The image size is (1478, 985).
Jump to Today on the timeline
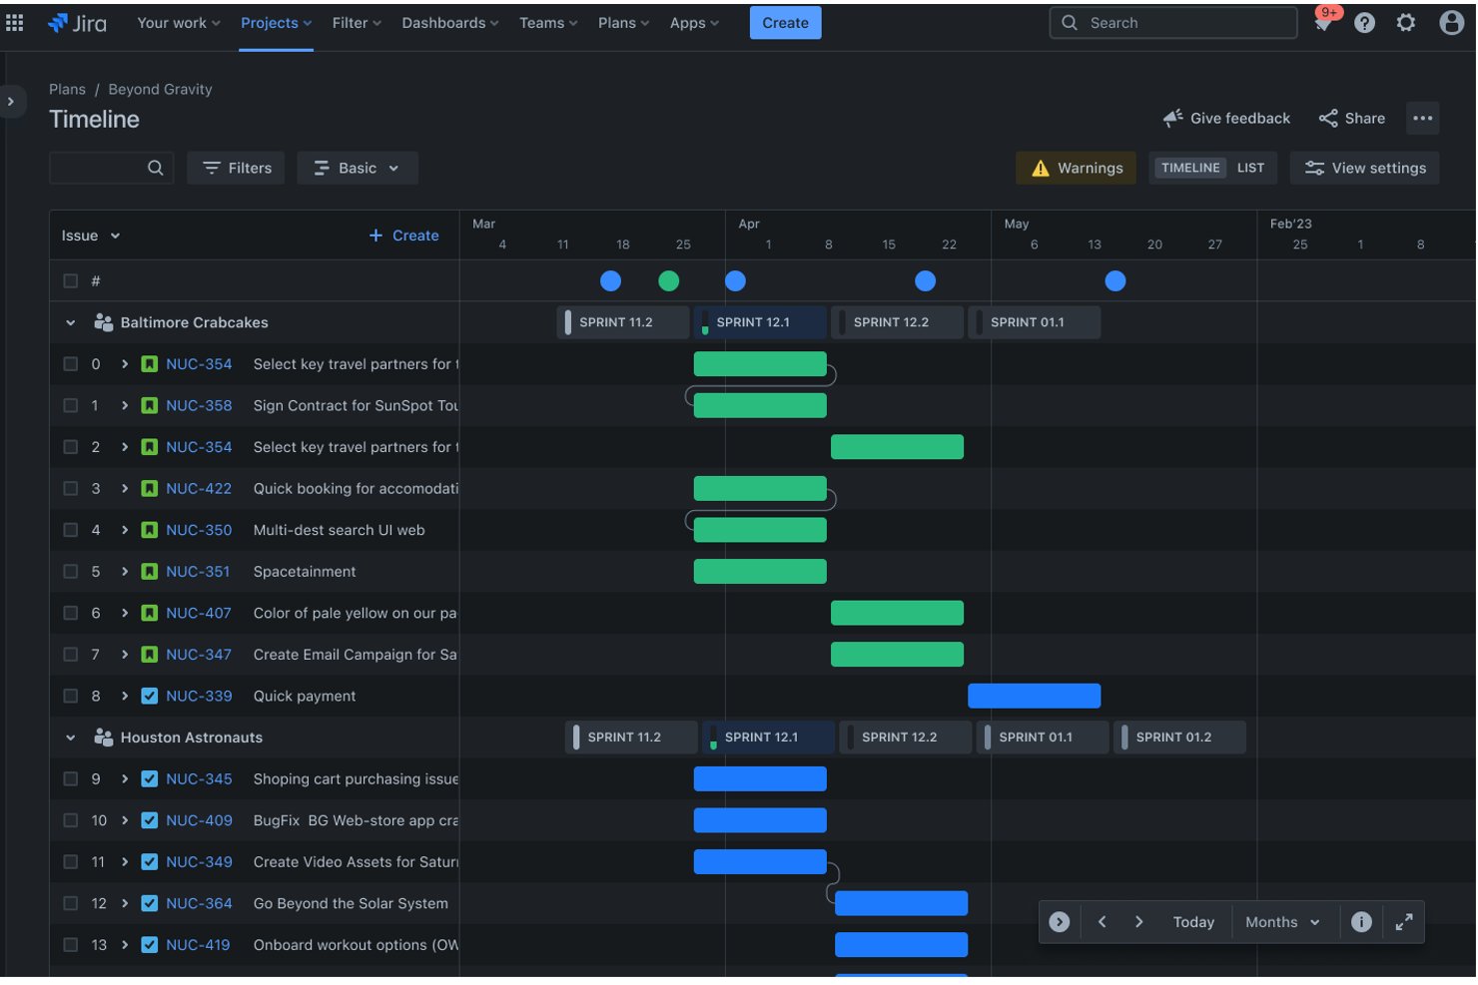point(1193,922)
